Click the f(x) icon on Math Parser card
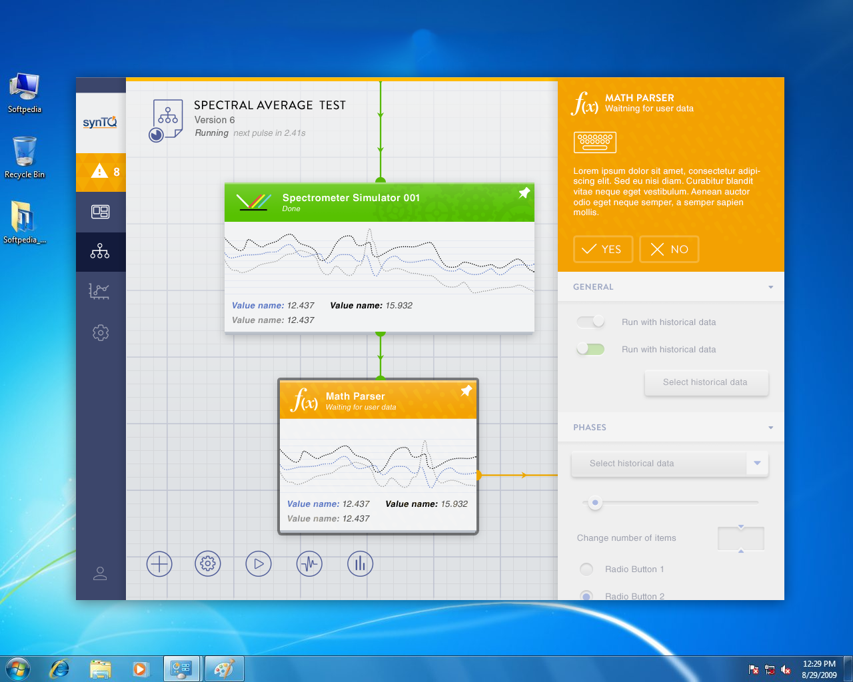853x682 pixels. tap(305, 400)
